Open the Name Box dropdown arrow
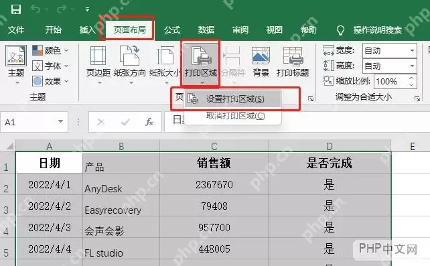The height and width of the screenshot is (266, 430). point(60,121)
